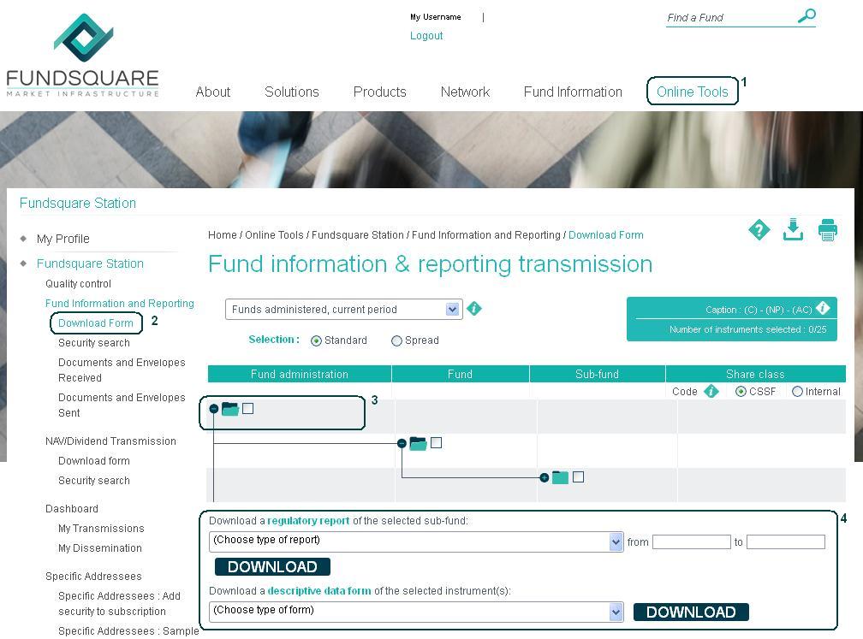
Task: Click the descriptive data form link text
Action: 319,591
